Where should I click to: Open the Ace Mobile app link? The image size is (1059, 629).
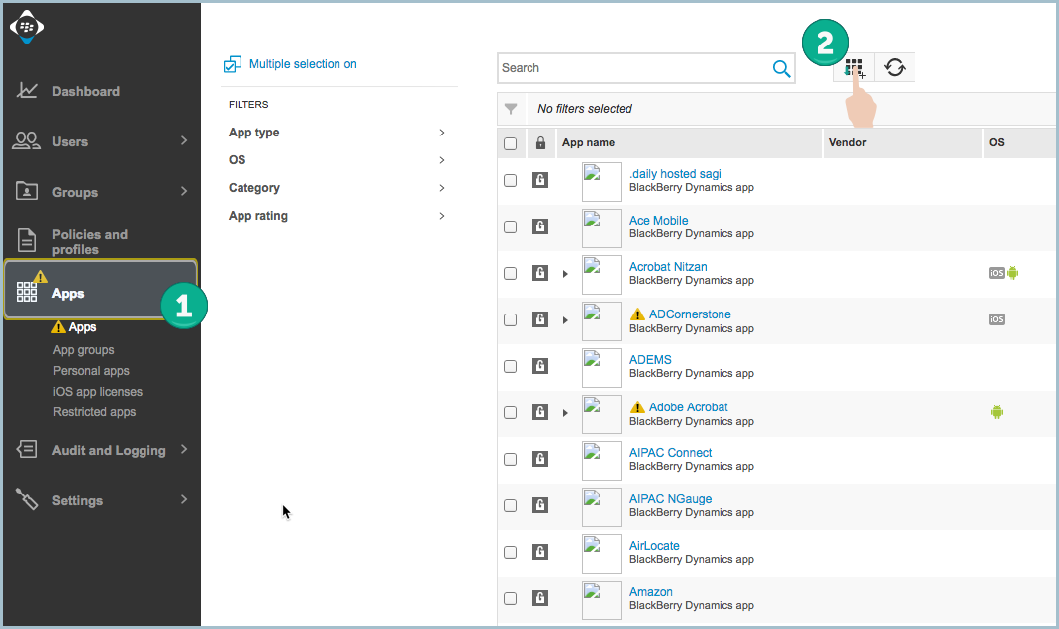point(658,221)
